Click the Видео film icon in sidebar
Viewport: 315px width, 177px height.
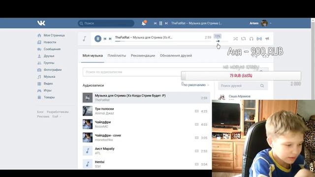pyautogui.click(x=39, y=84)
